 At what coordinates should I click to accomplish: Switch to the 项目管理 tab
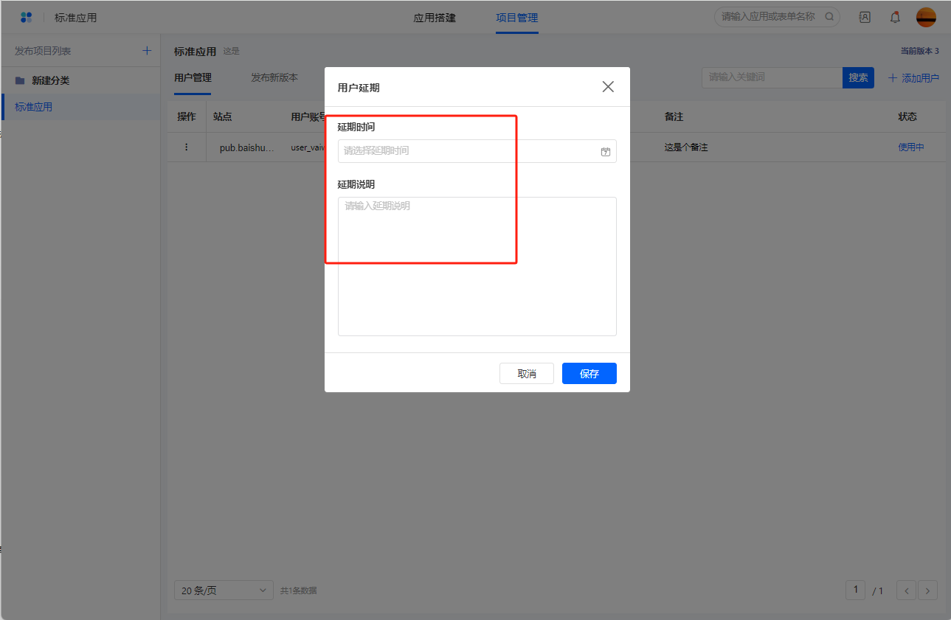(x=516, y=18)
